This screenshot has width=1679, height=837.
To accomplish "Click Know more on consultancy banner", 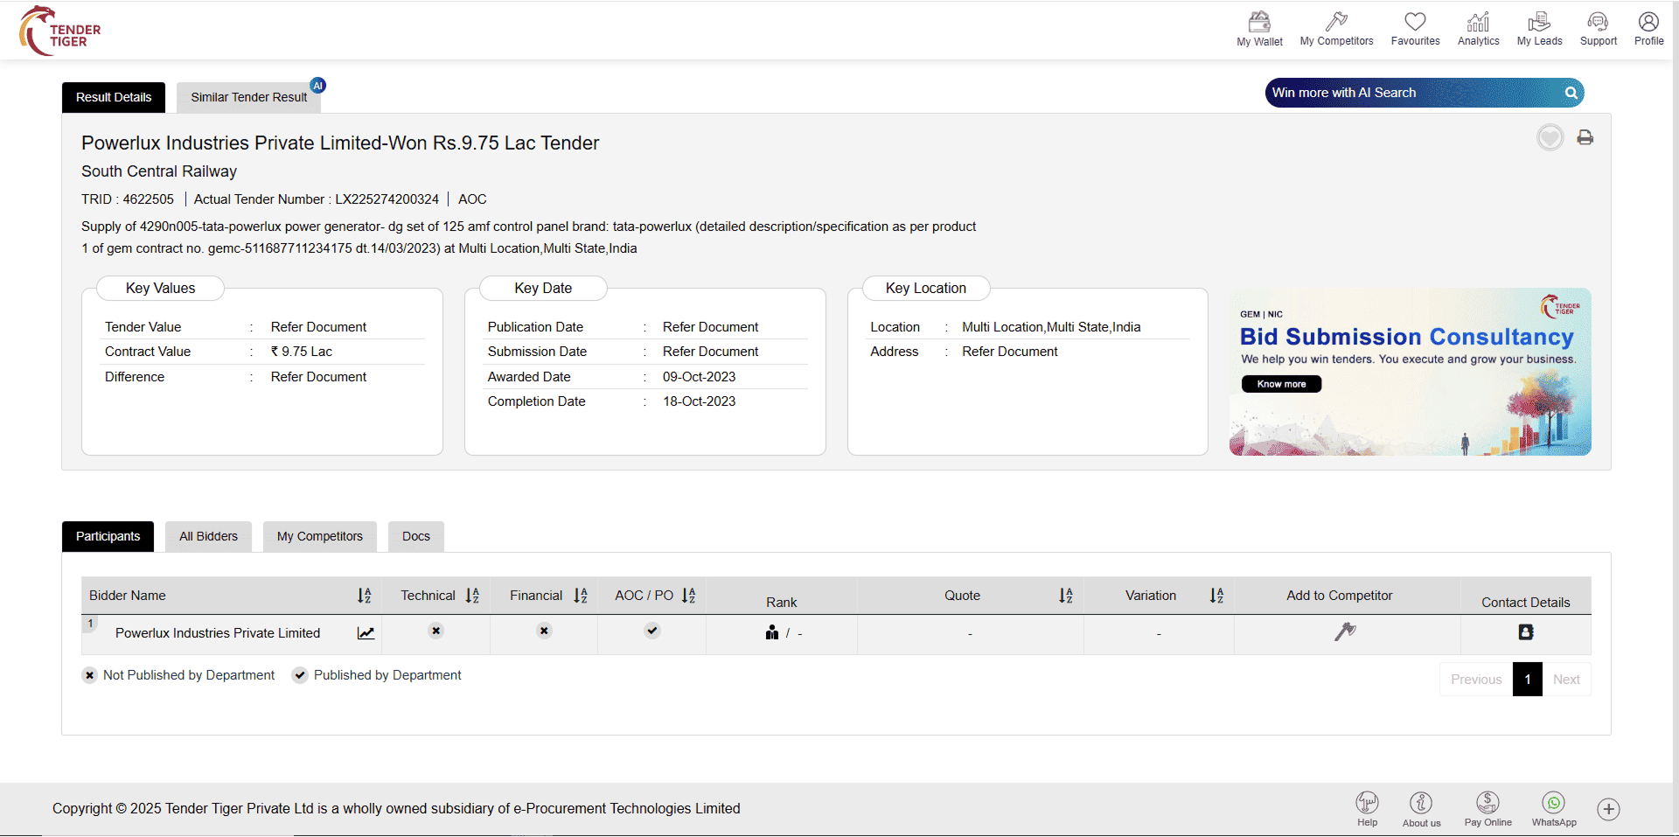I will pos(1281,384).
